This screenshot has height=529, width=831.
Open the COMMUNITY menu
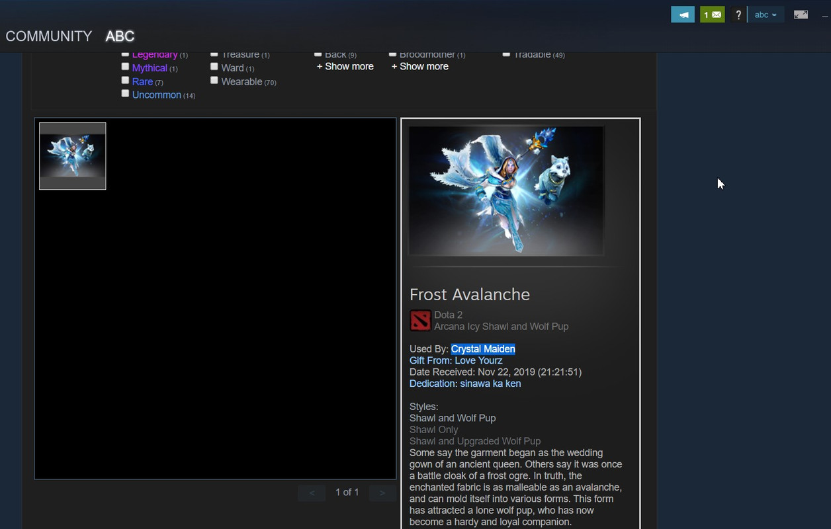(x=49, y=36)
